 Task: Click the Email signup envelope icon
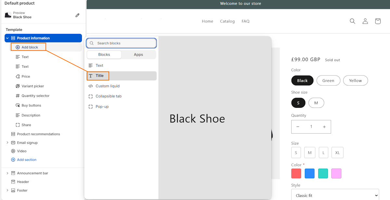[13, 143]
